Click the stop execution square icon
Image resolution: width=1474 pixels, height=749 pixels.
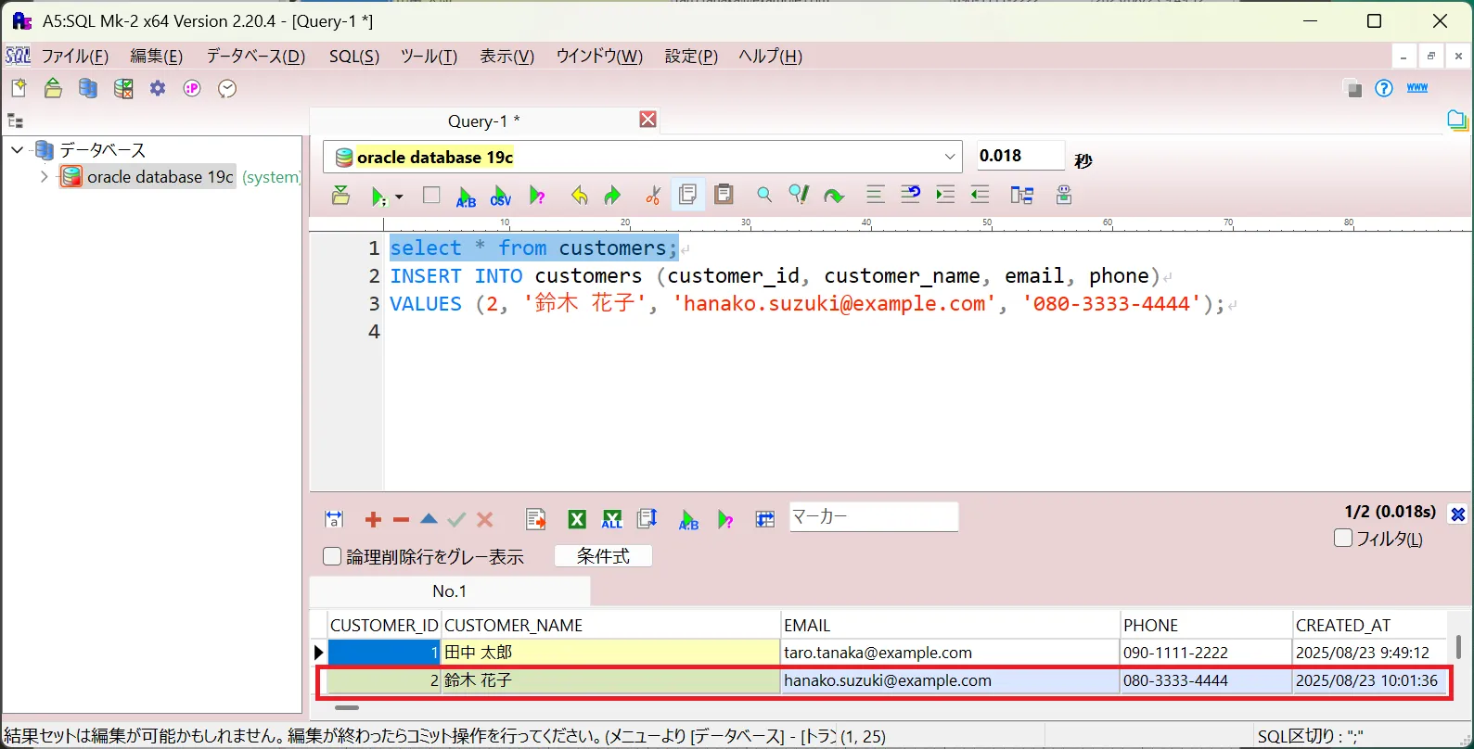pos(431,195)
